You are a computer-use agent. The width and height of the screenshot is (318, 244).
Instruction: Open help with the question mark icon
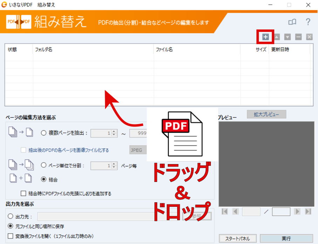[308, 22]
